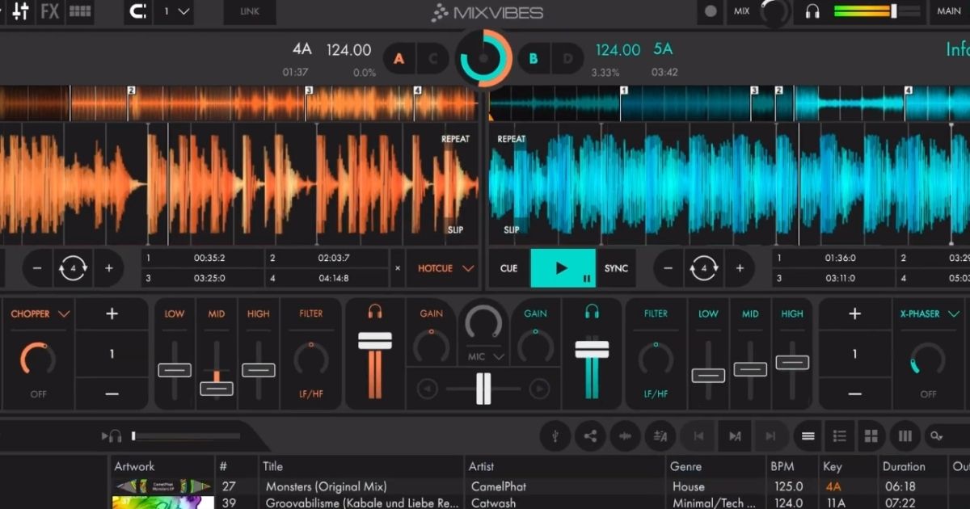Open the HOTCUE dropdown
970x509 pixels.
(x=443, y=268)
